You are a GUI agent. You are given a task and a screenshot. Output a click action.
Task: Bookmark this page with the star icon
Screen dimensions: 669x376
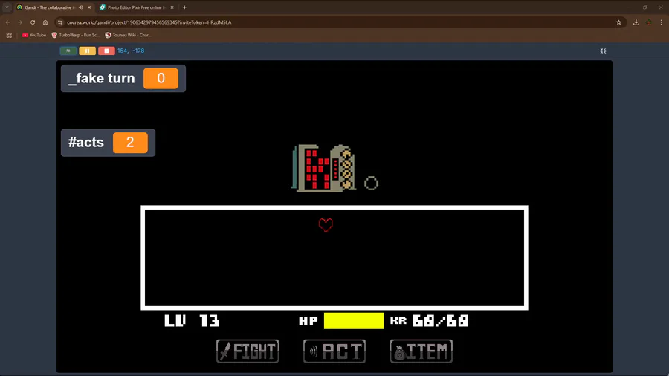click(x=618, y=22)
